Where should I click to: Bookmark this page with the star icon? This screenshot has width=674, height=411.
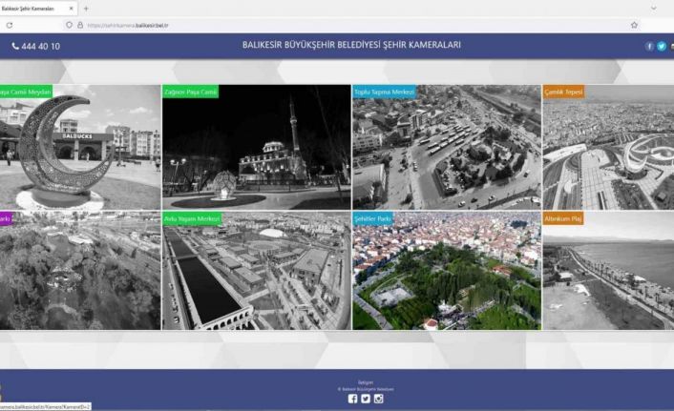click(634, 25)
